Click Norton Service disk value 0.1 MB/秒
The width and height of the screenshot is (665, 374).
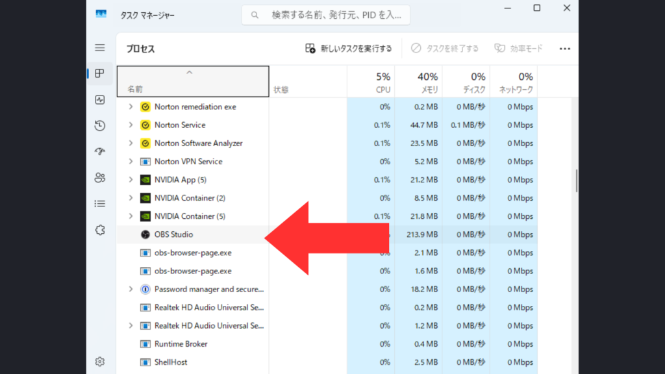468,125
